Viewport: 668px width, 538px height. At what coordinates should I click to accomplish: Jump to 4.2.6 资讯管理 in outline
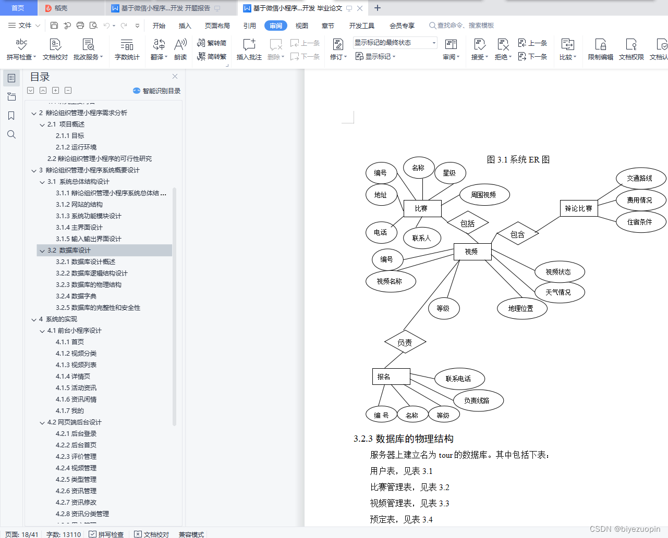pos(76,491)
